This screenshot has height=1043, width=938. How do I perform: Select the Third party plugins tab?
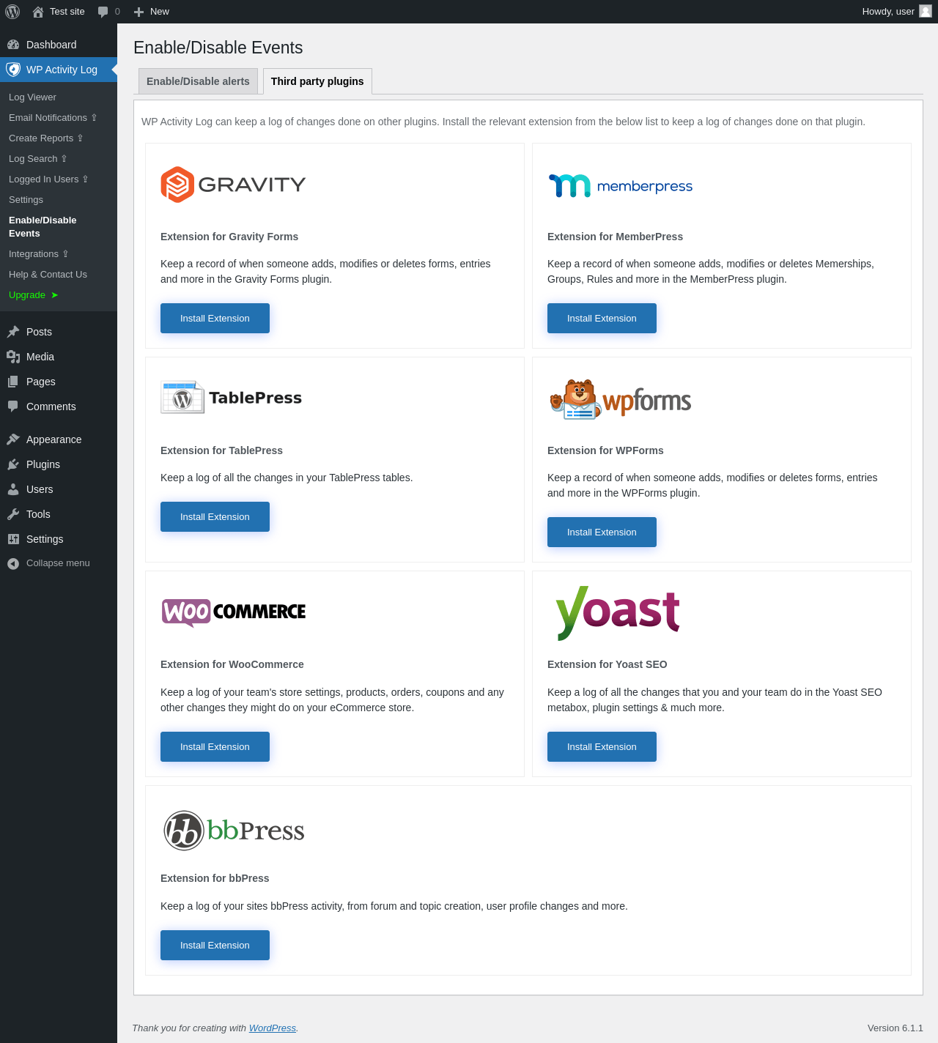click(x=317, y=81)
